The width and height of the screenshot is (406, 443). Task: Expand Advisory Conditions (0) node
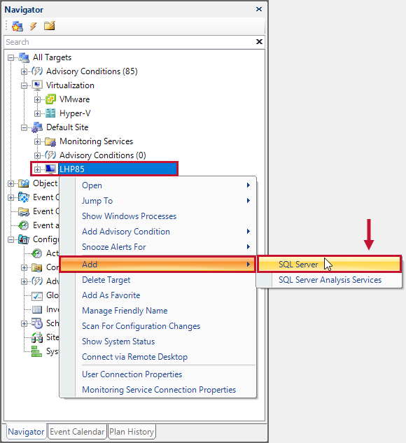pos(37,155)
